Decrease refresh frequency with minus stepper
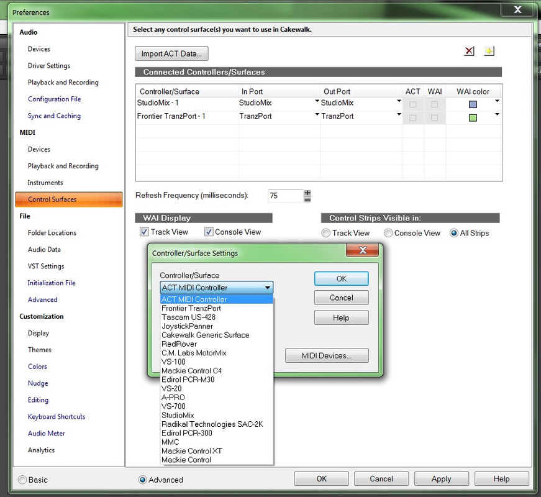 click(x=307, y=199)
